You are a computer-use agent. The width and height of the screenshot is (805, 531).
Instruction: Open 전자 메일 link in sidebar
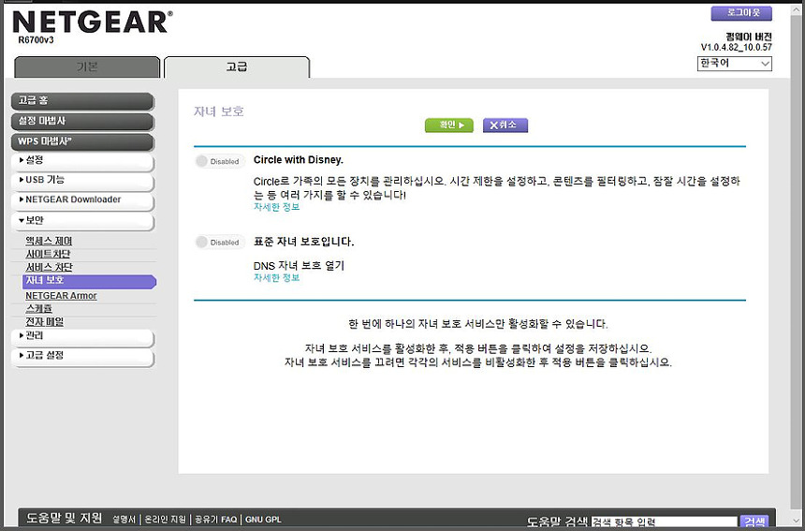45,322
